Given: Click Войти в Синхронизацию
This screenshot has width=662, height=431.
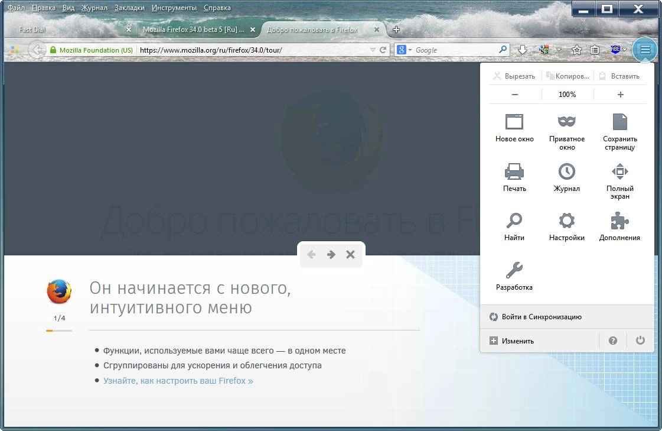Looking at the screenshot, I should (x=567, y=316).
